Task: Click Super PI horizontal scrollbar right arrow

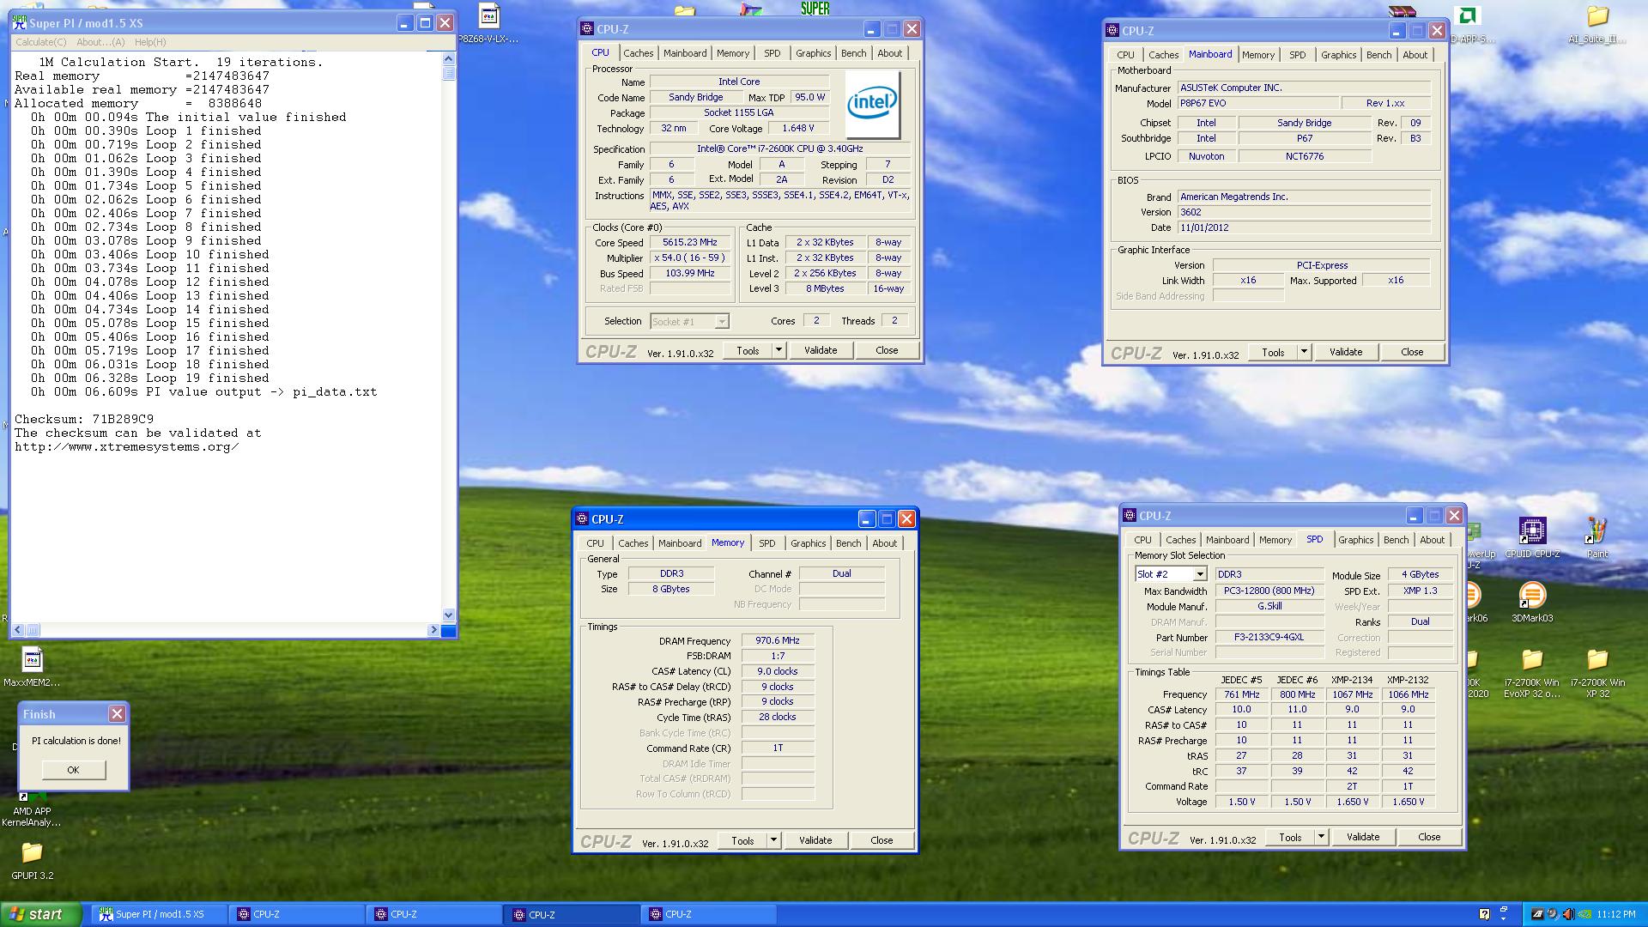Action: 433,630
